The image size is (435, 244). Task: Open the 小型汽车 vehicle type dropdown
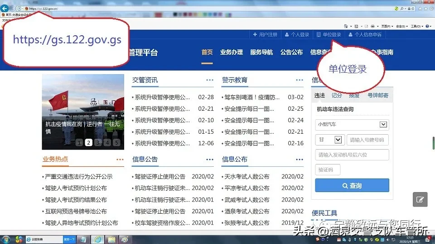point(352,125)
